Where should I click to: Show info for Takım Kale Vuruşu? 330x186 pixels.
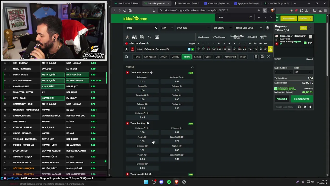[151, 73]
